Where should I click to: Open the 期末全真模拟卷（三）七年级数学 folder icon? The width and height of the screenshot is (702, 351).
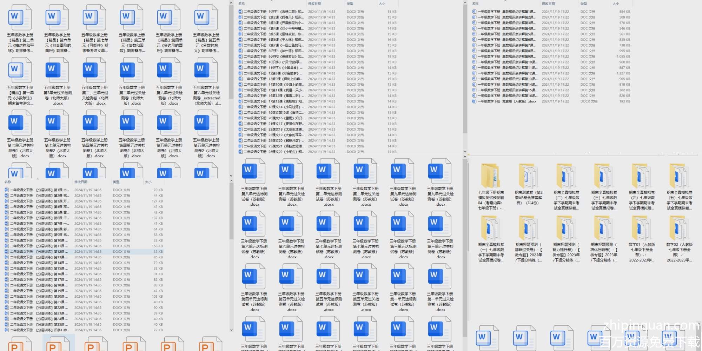pos(604,176)
